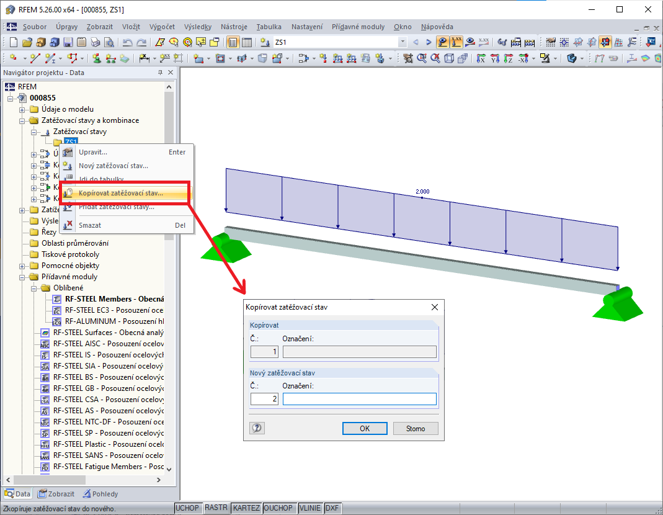The height and width of the screenshot is (515, 663).
Task: Open the Soubor menu
Action: coord(35,27)
